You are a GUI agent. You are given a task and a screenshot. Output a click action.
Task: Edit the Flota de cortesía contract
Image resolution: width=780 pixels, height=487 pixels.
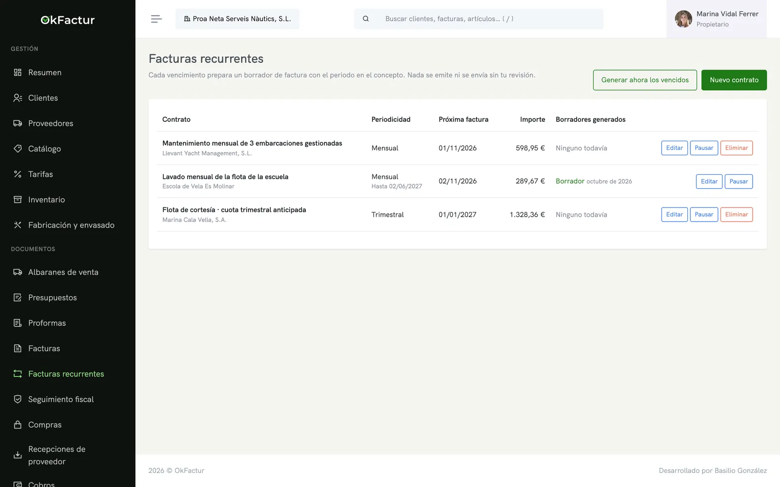tap(674, 215)
